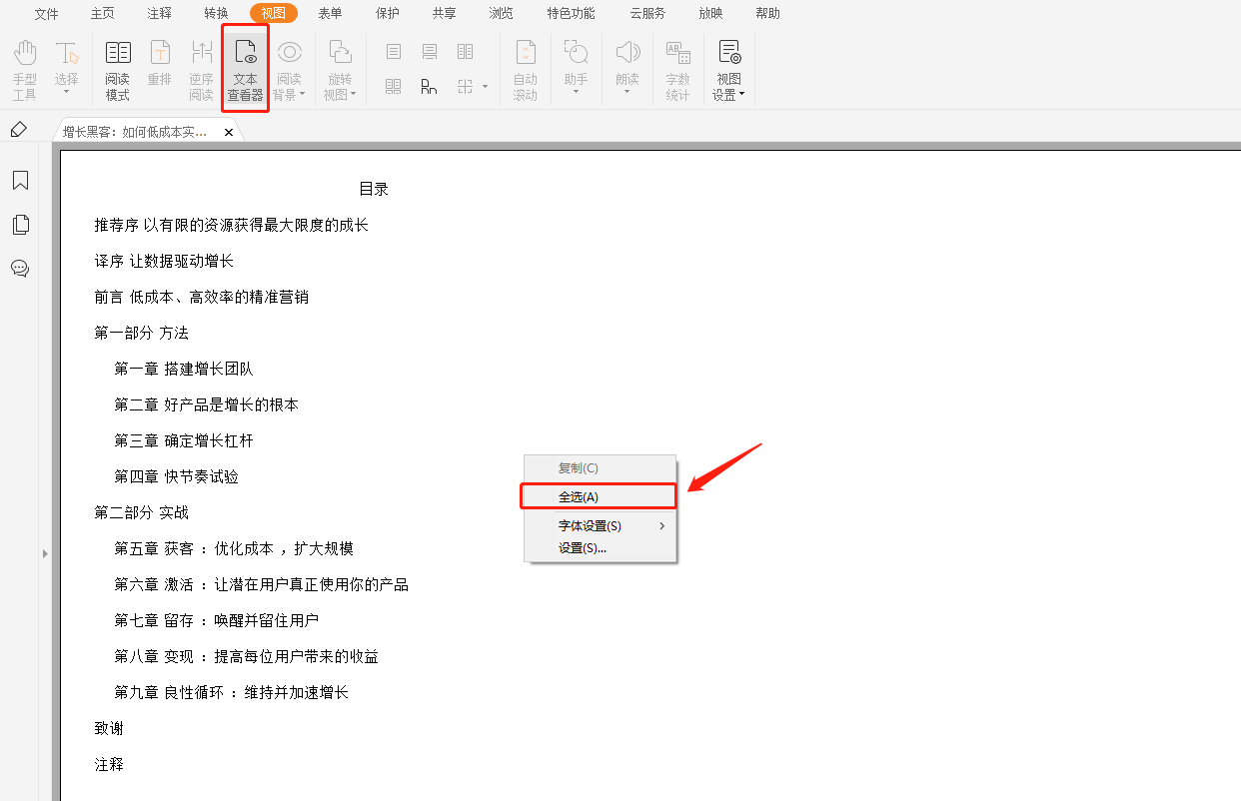
Task: Click the 自动滚动 auto scroll icon
Action: click(525, 70)
